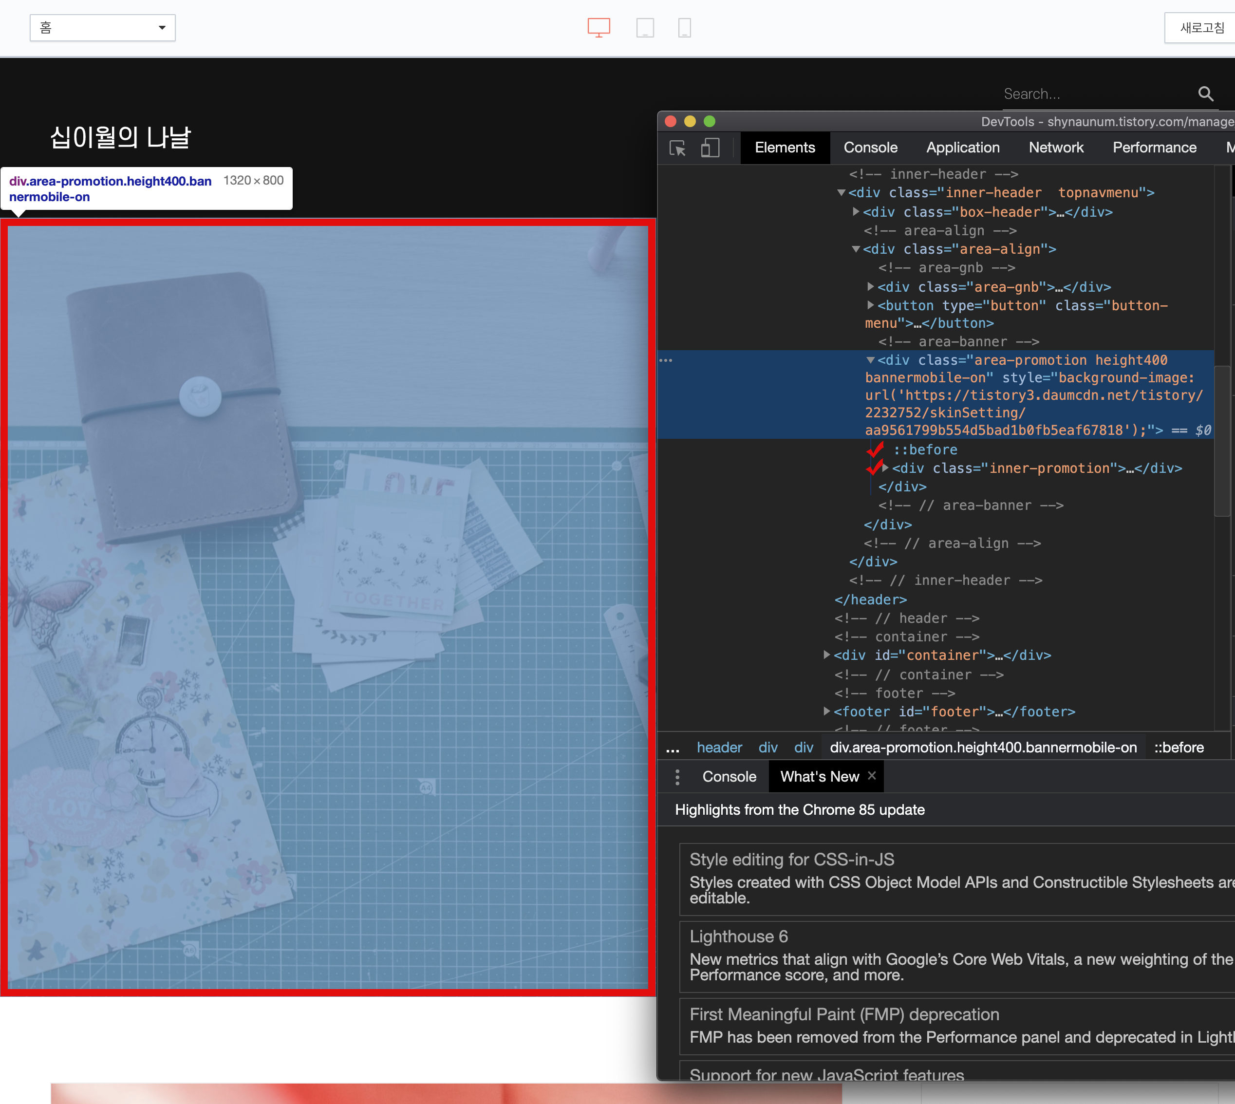Collapse the area-promotion div node
Screen dimensions: 1235x1104
(870, 360)
